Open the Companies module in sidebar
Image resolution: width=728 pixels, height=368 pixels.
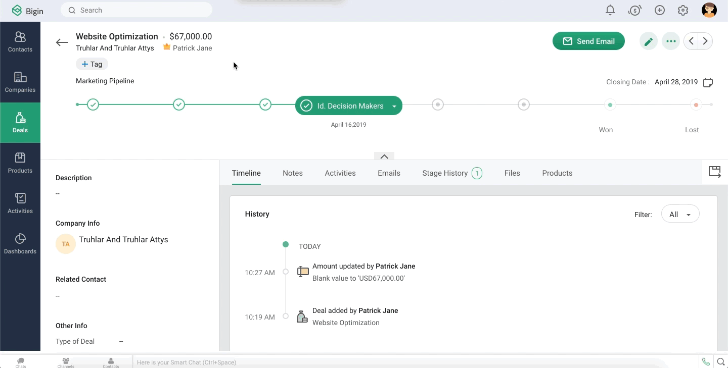20,82
